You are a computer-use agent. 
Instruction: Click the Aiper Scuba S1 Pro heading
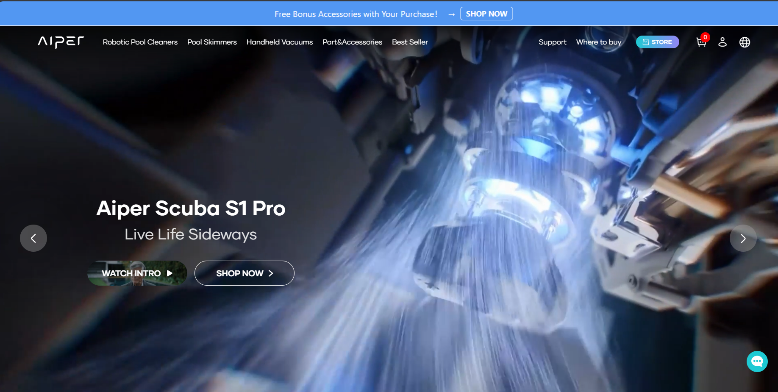coord(191,208)
